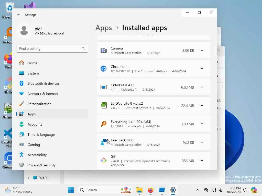
Task: Click the EditPad Lite 8 app icon
Action: point(104,105)
